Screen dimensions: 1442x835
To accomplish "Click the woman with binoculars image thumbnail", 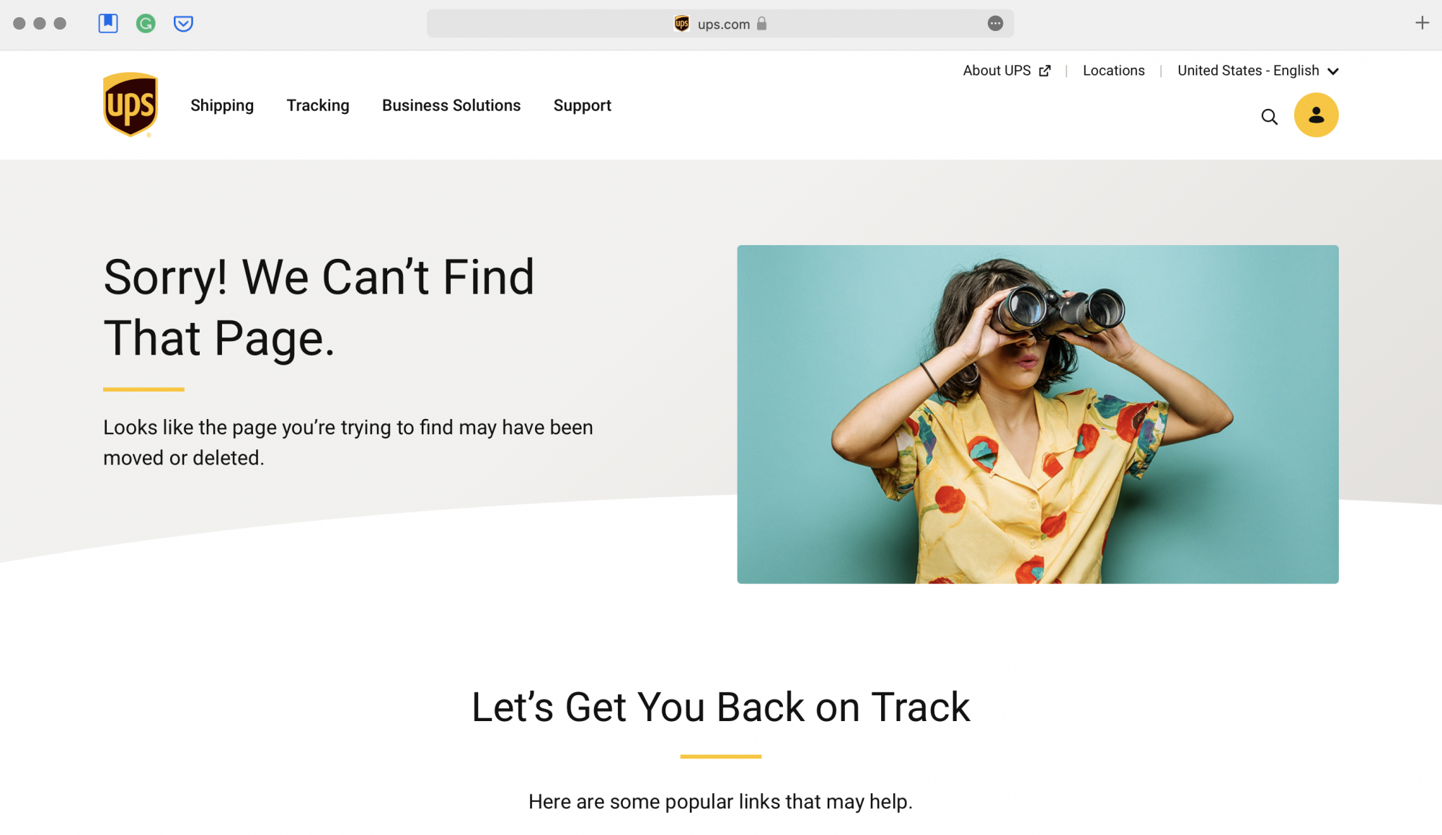I will (1038, 413).
